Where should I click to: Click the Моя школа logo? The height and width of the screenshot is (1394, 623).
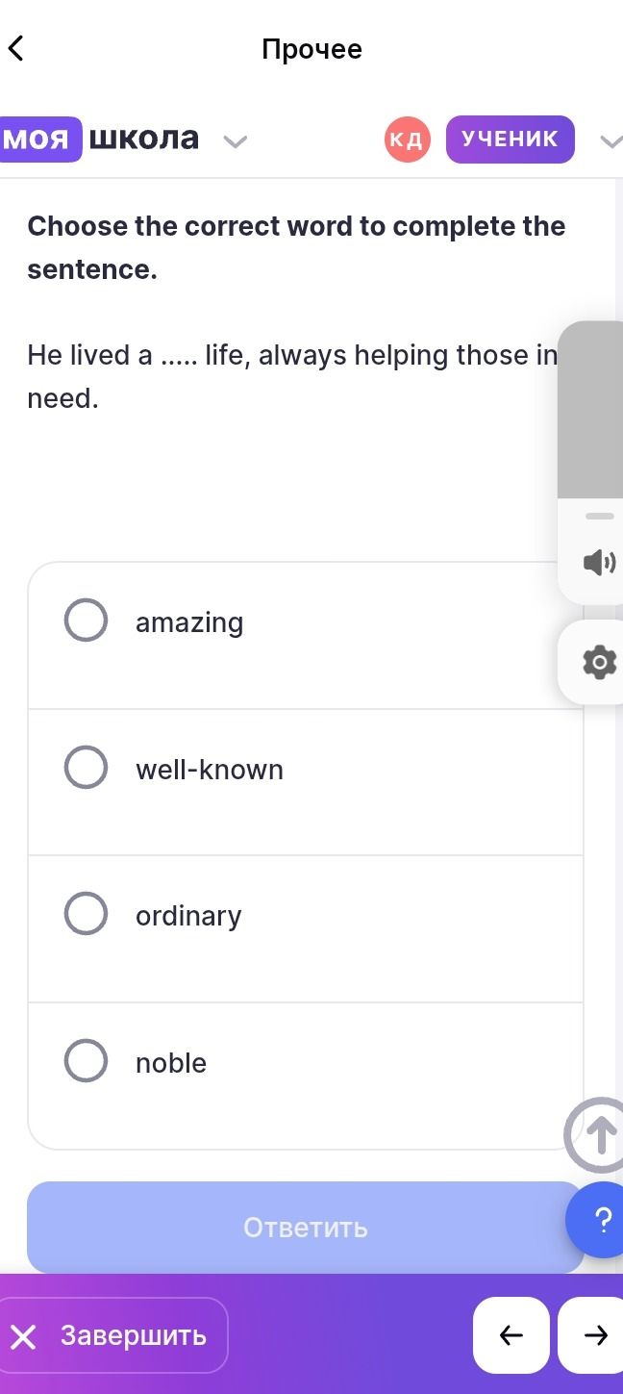point(100,139)
